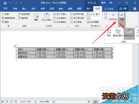Click 重复标题行
The width and height of the screenshot is (139, 104).
[x=118, y=33]
